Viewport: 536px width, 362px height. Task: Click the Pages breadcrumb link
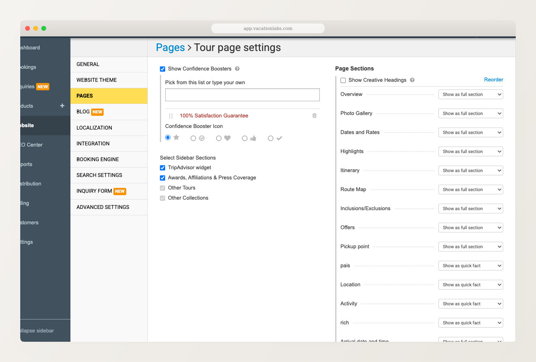tap(170, 47)
